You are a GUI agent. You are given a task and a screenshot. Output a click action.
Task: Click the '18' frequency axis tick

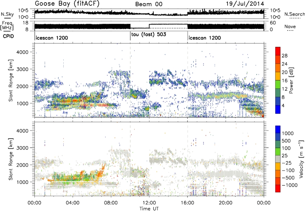pyautogui.click(x=26, y=23)
